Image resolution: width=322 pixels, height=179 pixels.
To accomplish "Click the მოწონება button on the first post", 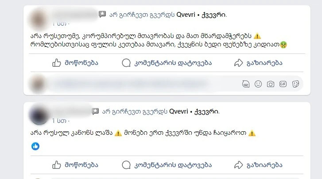I will (x=75, y=63).
